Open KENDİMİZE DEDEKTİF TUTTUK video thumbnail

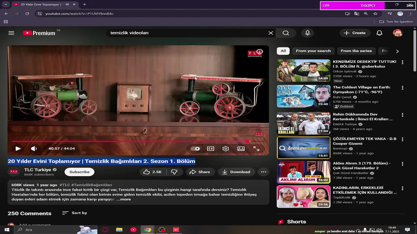[304, 71]
